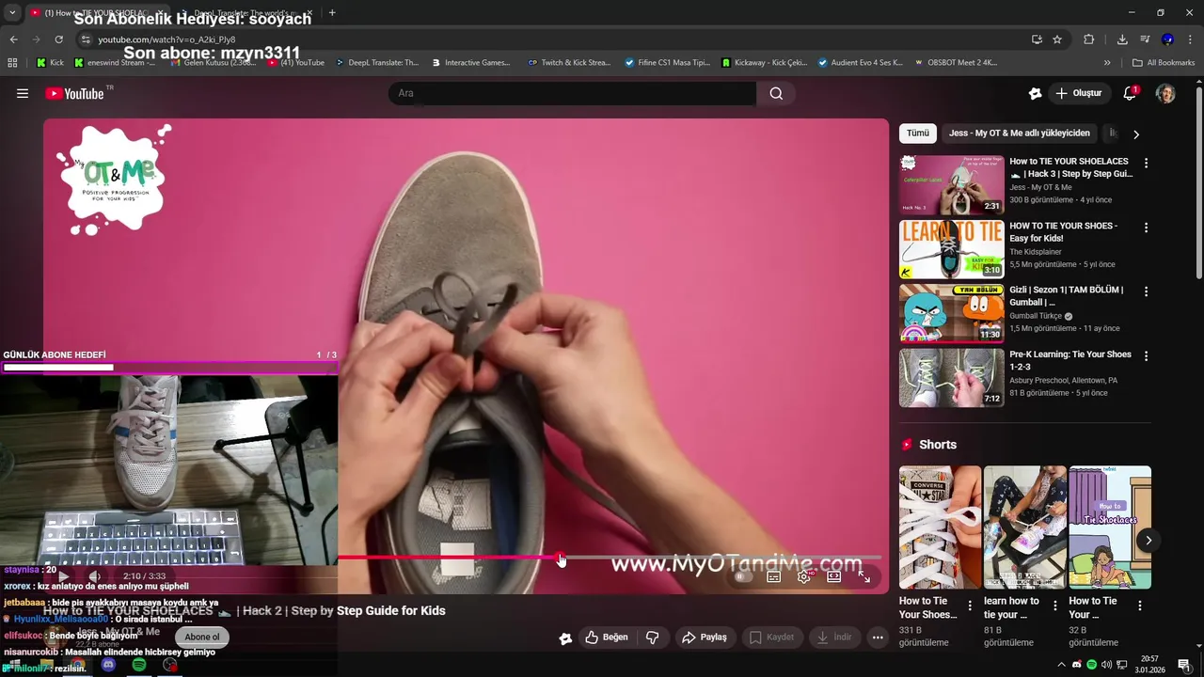Image resolution: width=1204 pixels, height=677 pixels.
Task: Subscribe using the Abone ol button
Action: pos(201,637)
